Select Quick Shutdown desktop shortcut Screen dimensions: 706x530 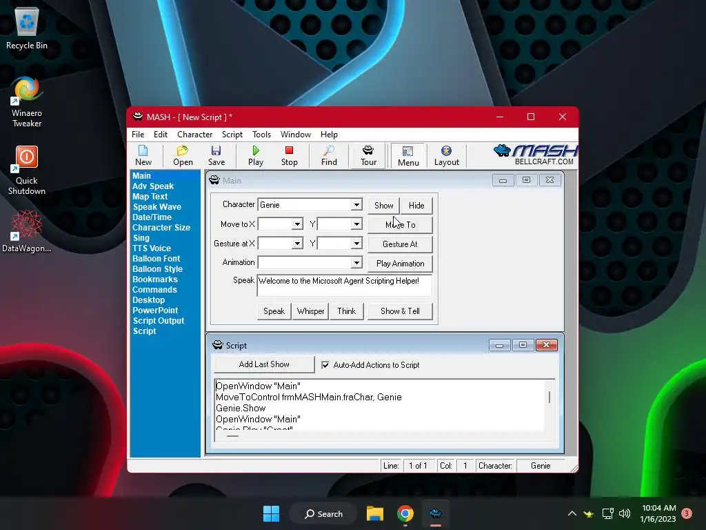pos(27,170)
